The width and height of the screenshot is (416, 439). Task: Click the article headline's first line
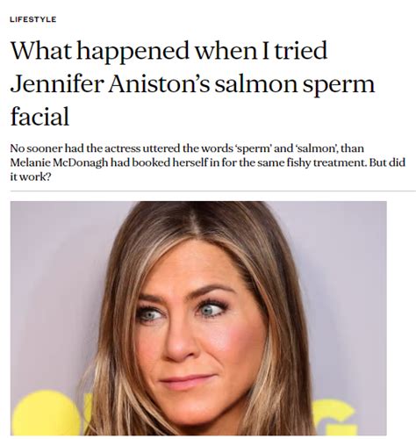click(169, 51)
